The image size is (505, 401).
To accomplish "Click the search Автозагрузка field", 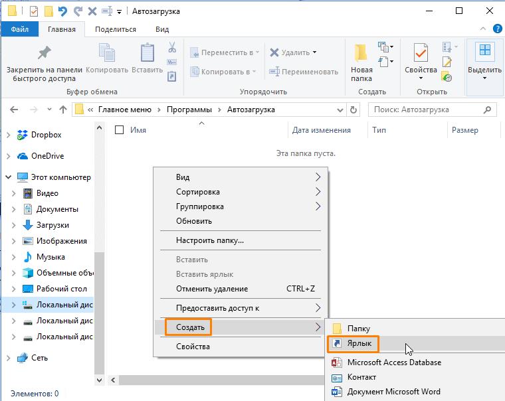I will [432, 110].
